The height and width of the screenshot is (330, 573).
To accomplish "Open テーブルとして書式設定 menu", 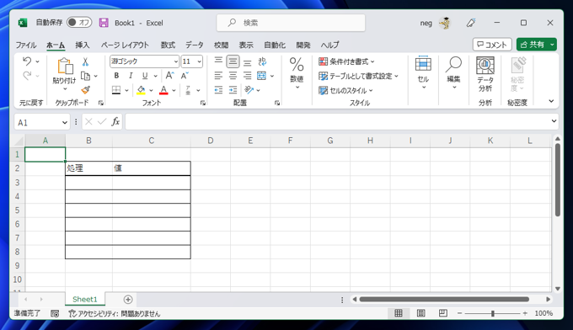I will (x=358, y=76).
